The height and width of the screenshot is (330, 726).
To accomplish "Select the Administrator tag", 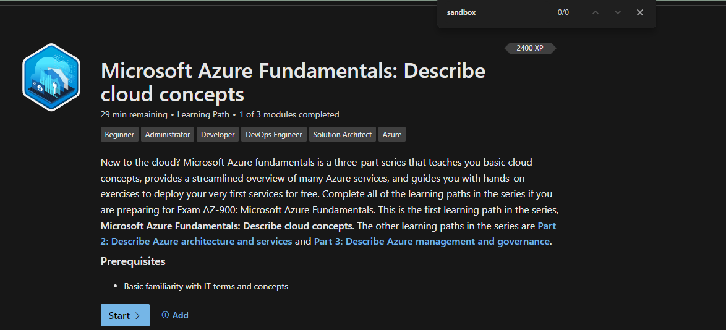I will (168, 135).
